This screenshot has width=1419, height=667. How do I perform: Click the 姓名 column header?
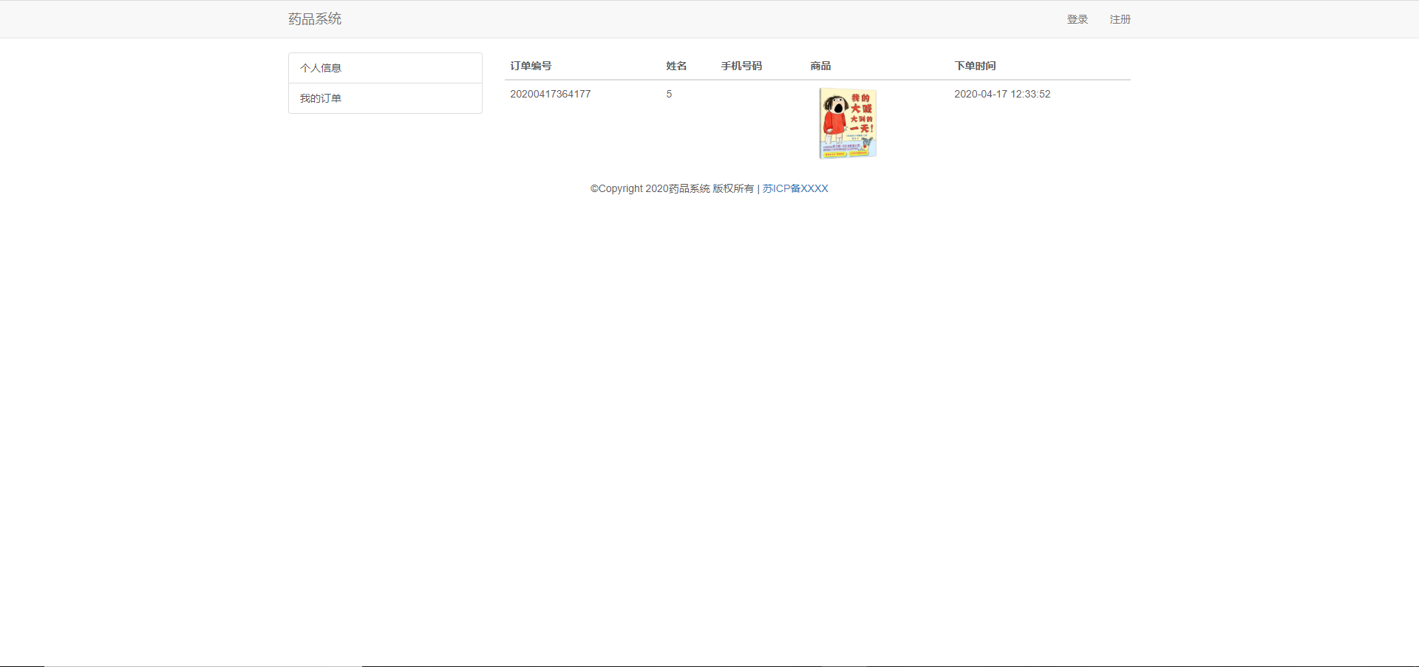(x=675, y=66)
